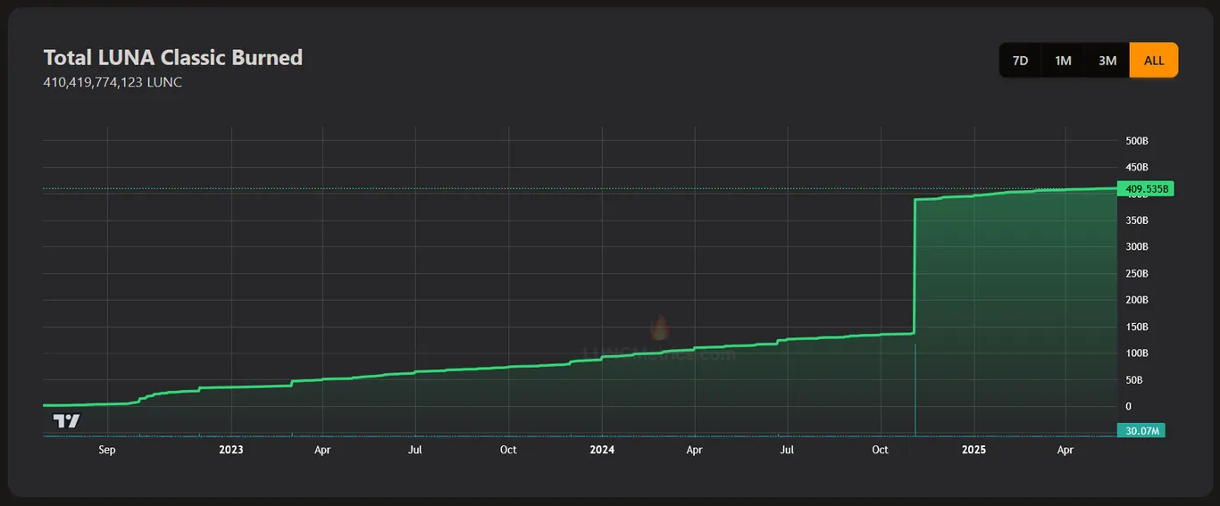Select the ALL time range button
This screenshot has width=1220, height=506.
pos(1154,61)
